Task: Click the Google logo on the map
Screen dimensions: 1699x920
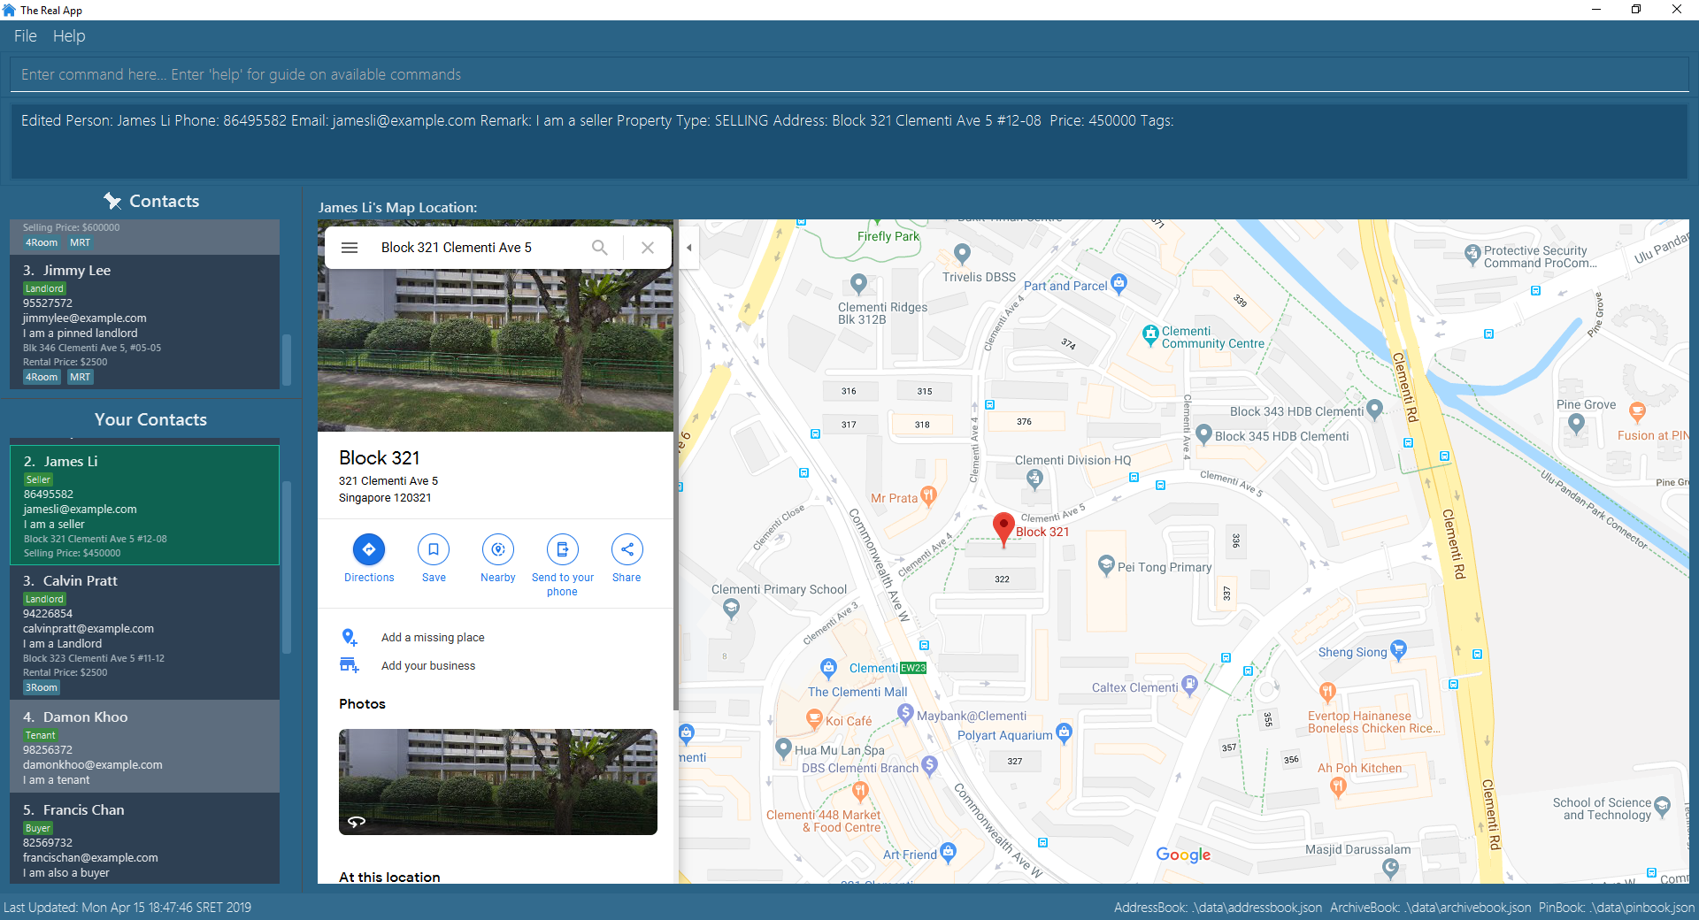Action: tap(1183, 855)
